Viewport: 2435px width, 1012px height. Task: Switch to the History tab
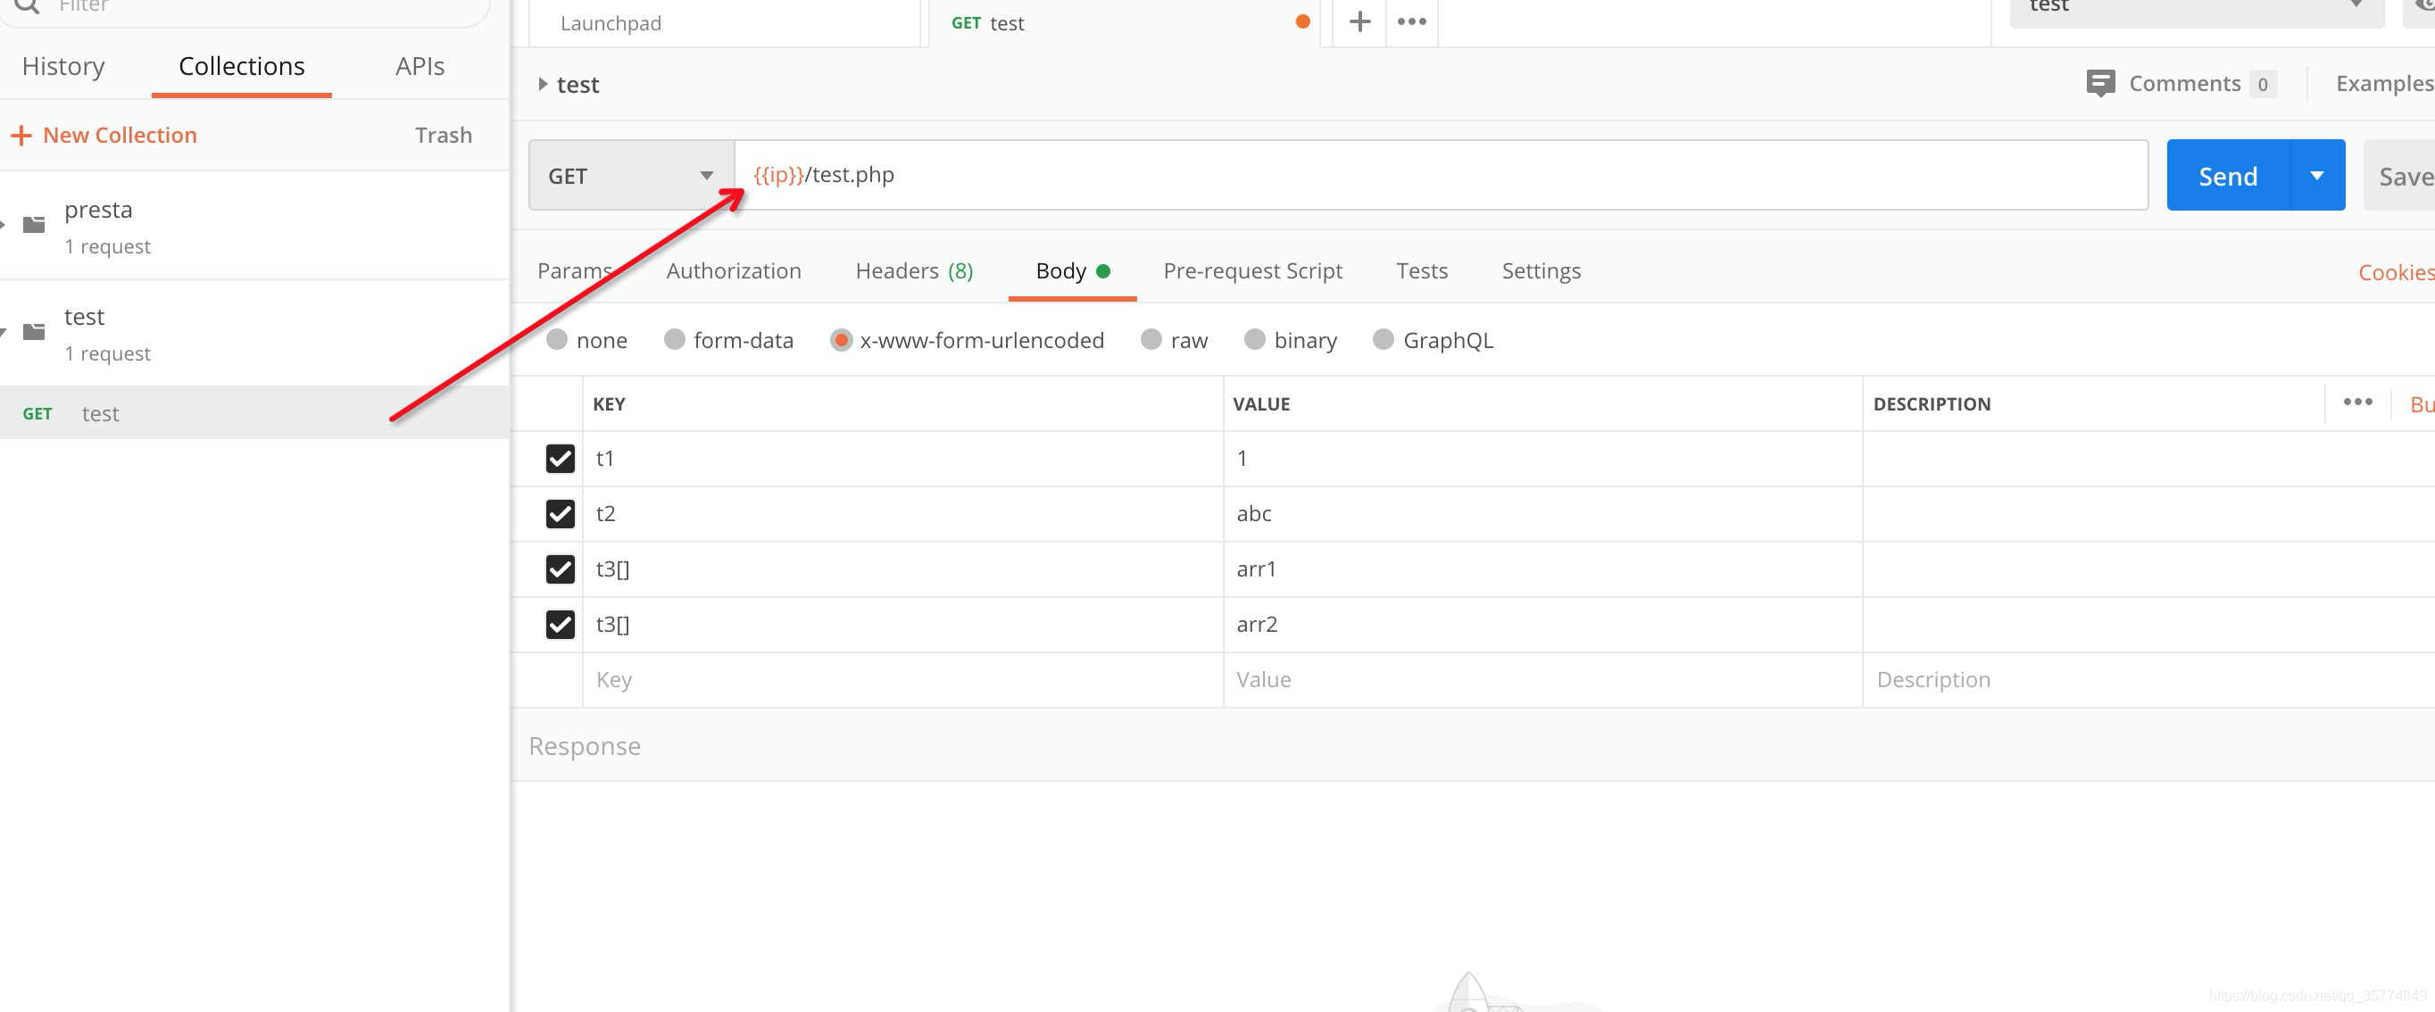pyautogui.click(x=63, y=66)
